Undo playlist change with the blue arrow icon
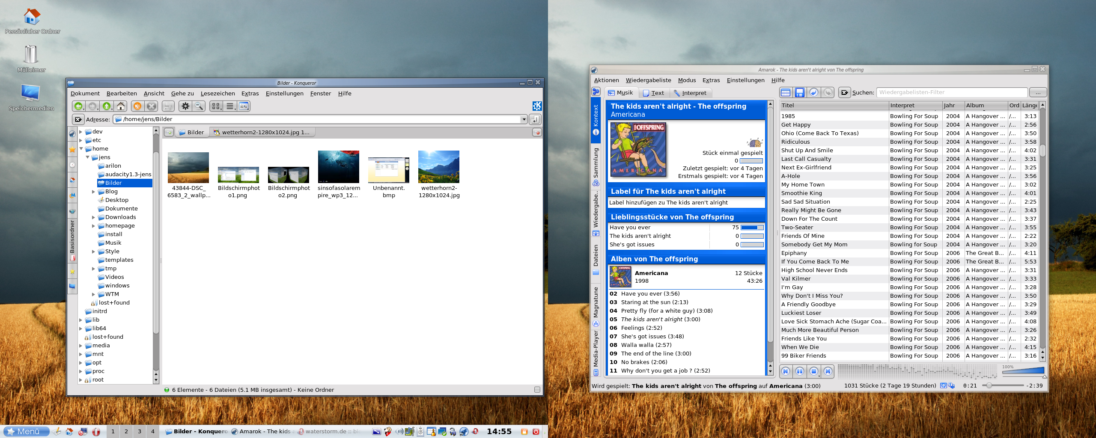Image resolution: width=1096 pixels, height=438 pixels. pyautogui.click(x=814, y=92)
